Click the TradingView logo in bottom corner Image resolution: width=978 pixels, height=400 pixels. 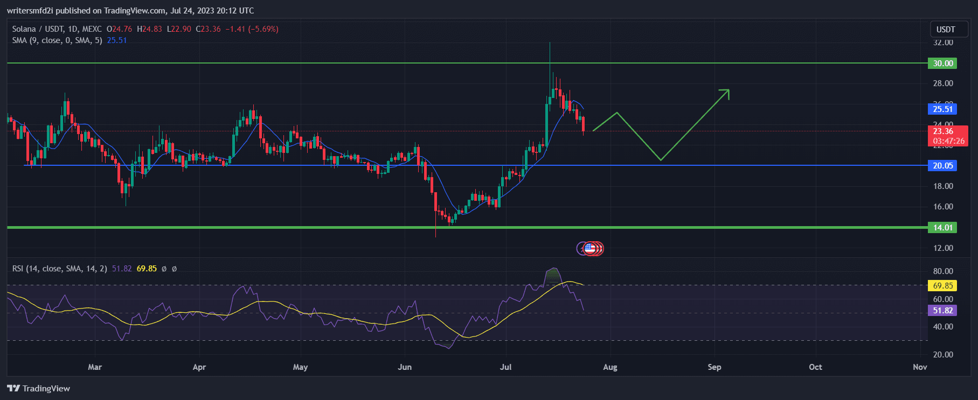click(x=39, y=388)
